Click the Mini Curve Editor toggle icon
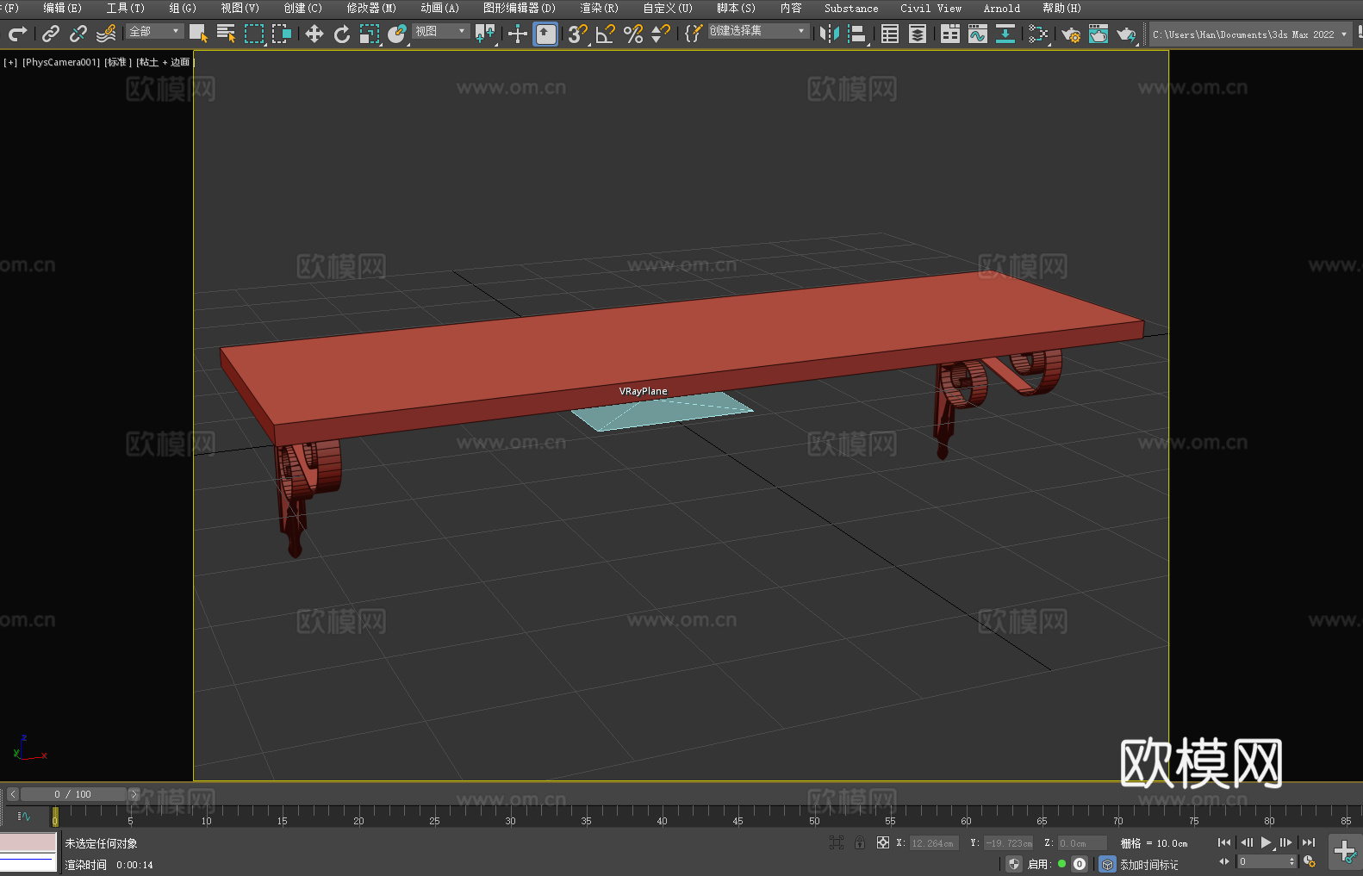This screenshot has width=1363, height=876. [24, 816]
